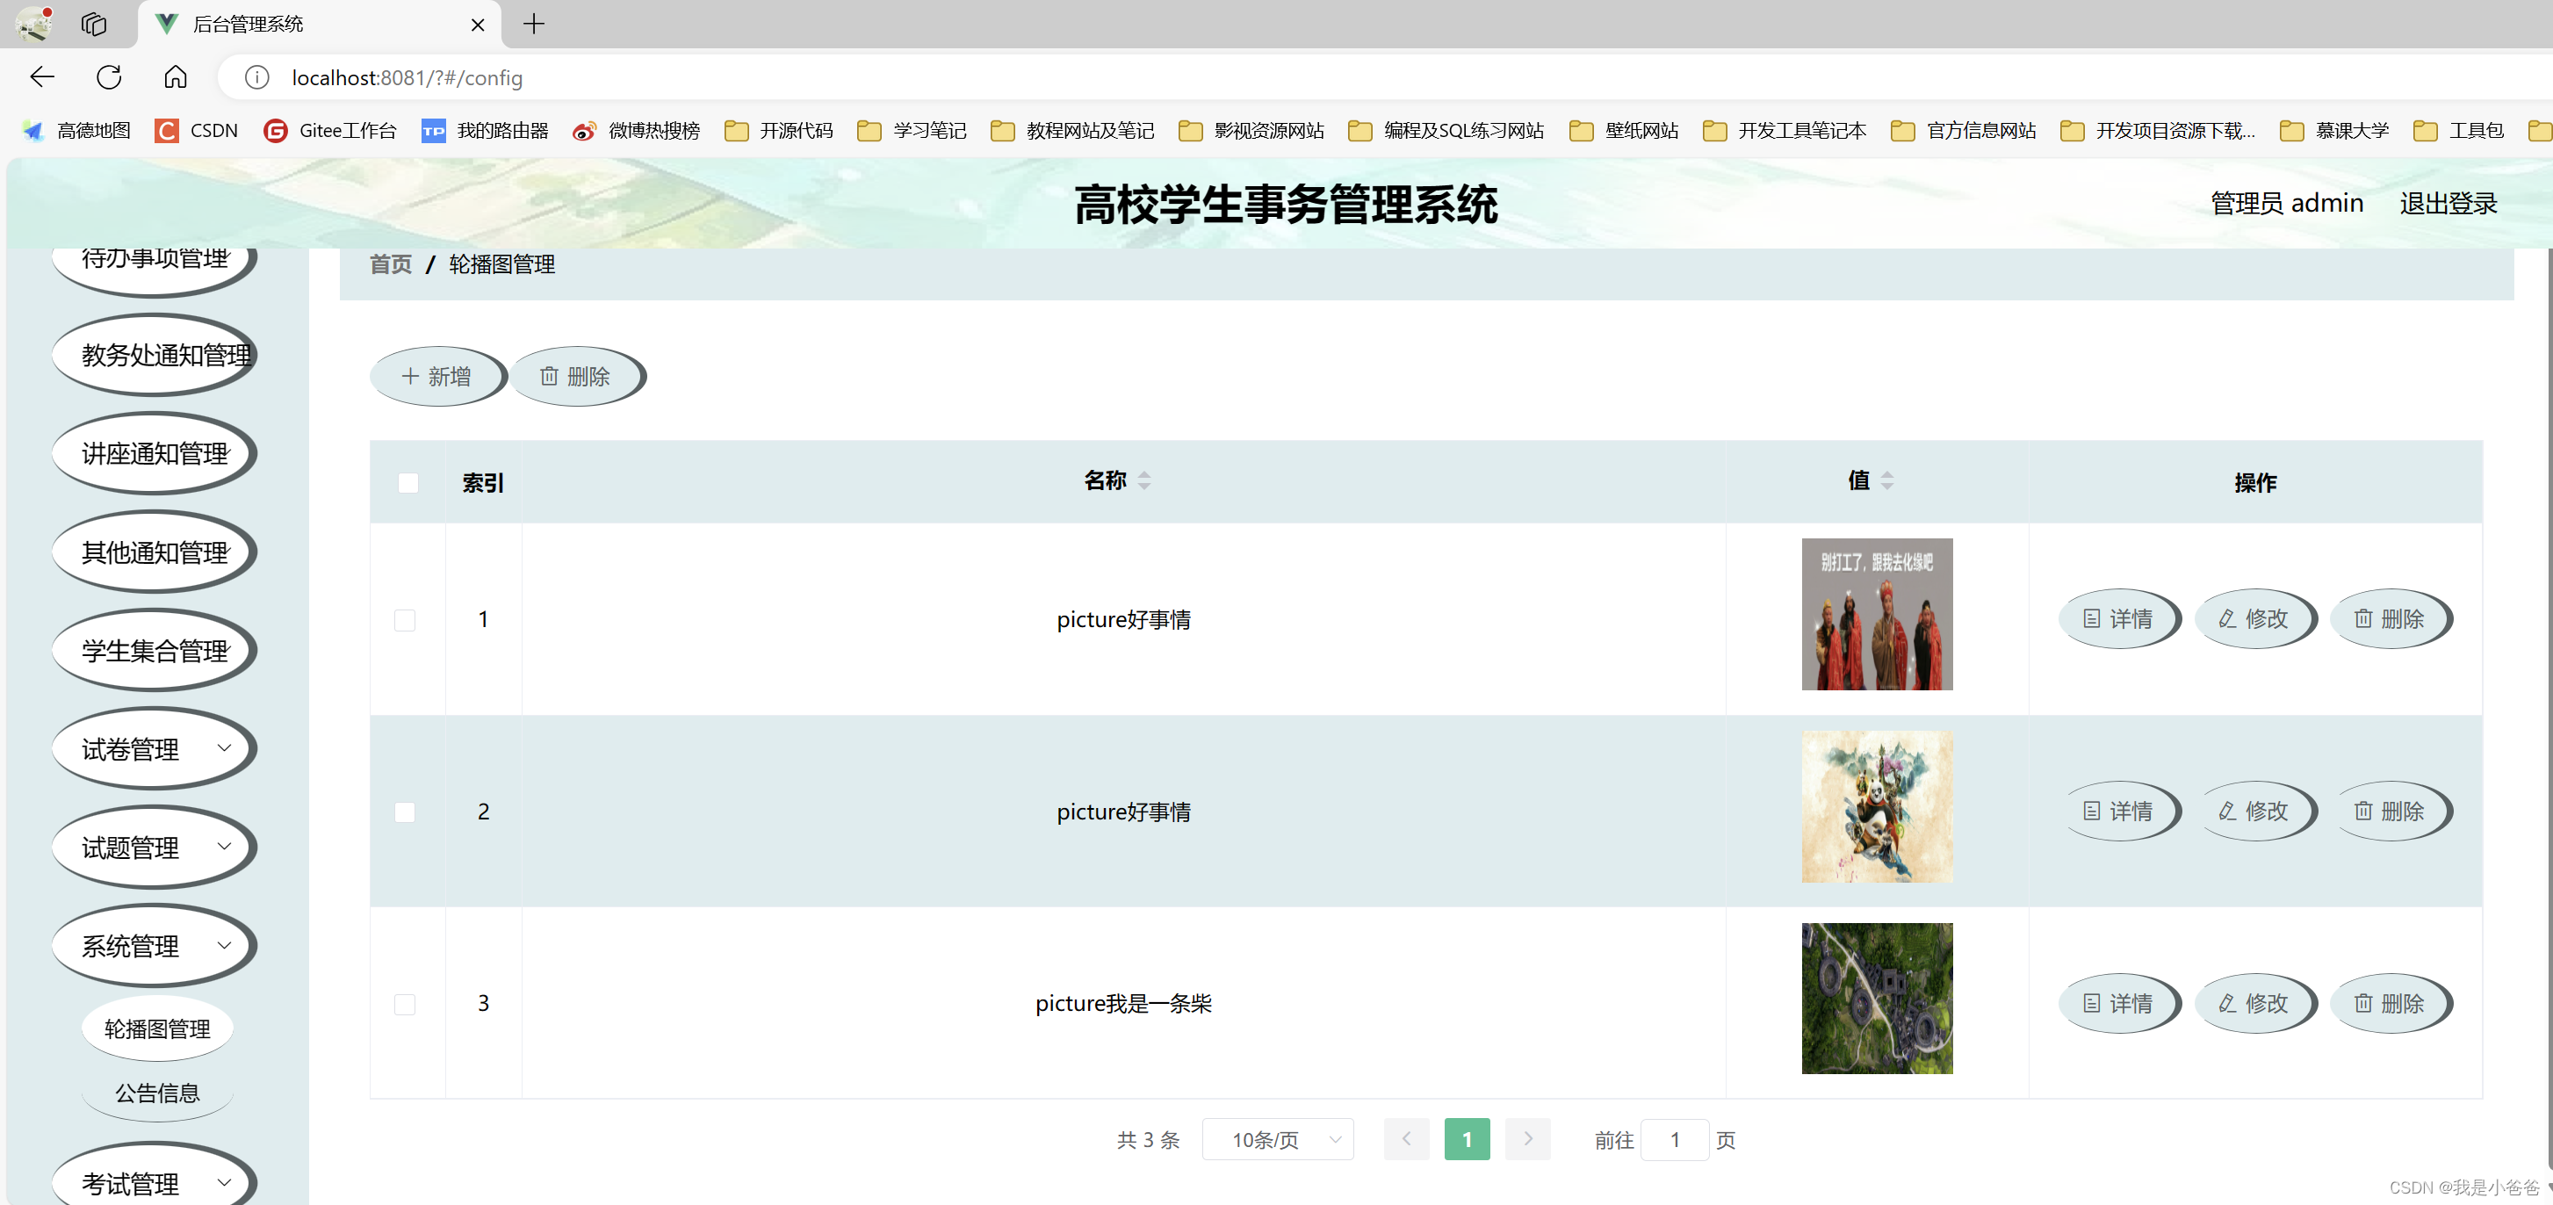Image resolution: width=2553 pixels, height=1205 pixels.
Task: Collapse the 系统管理 sidebar menu
Action: click(x=154, y=948)
